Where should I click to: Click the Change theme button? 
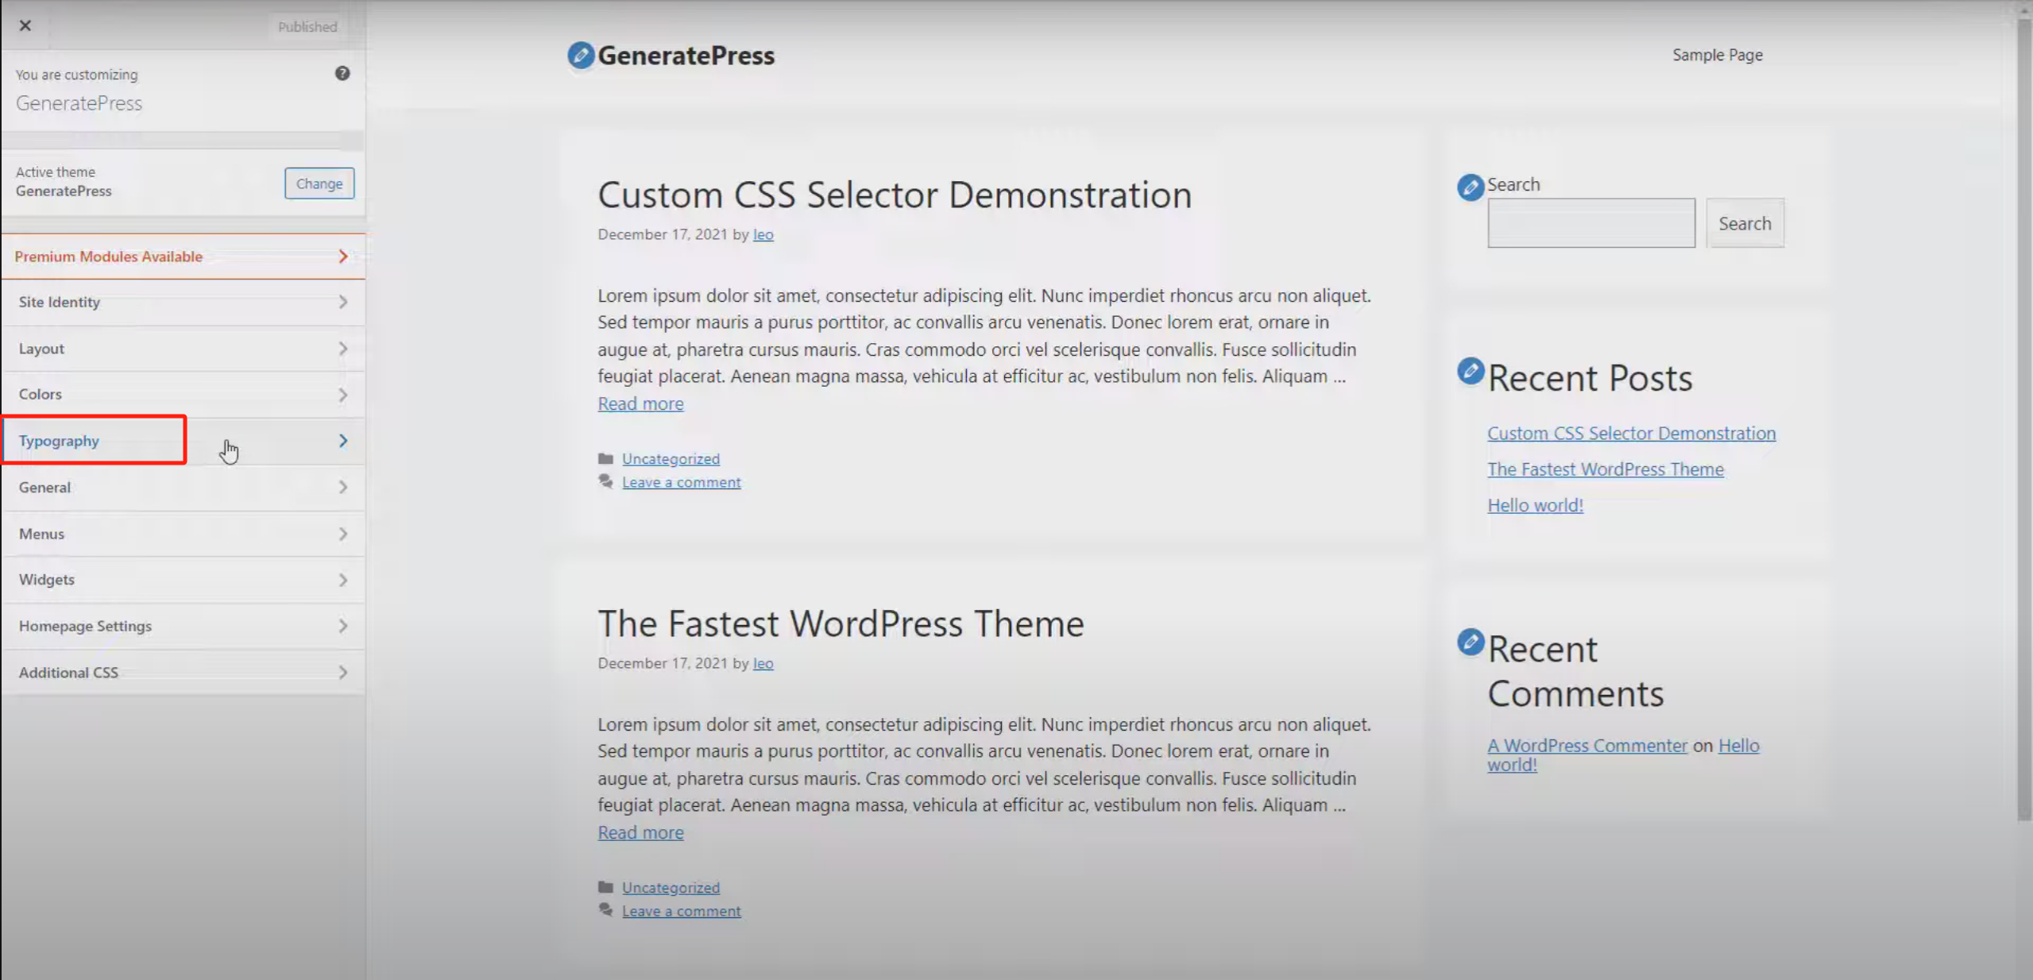[319, 183]
